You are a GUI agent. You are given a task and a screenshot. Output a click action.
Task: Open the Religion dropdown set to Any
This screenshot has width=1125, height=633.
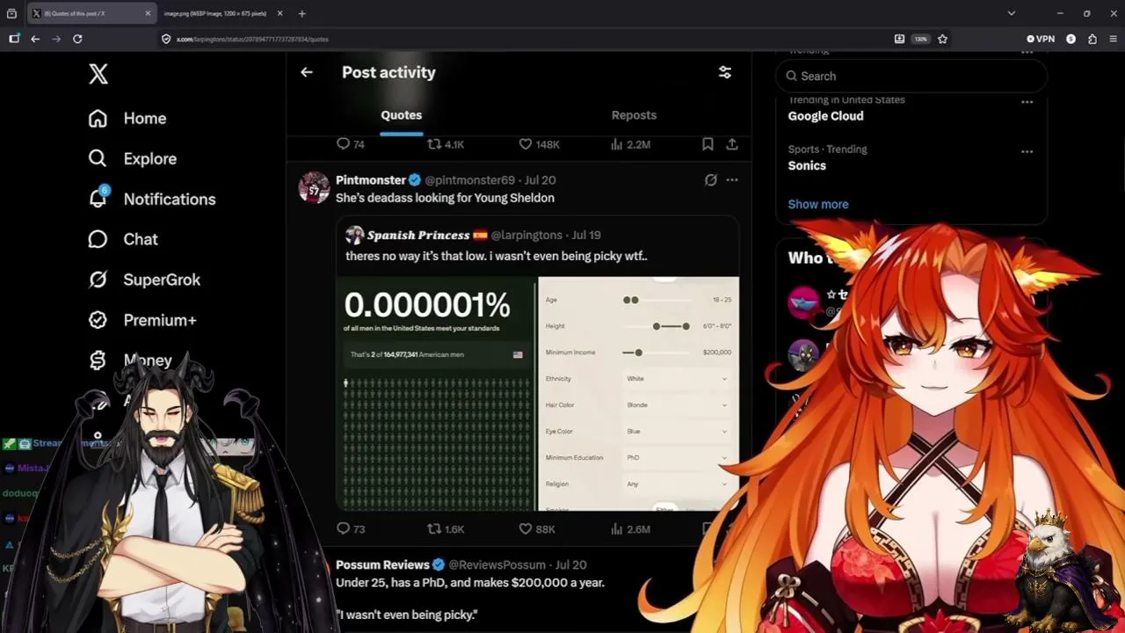676,484
